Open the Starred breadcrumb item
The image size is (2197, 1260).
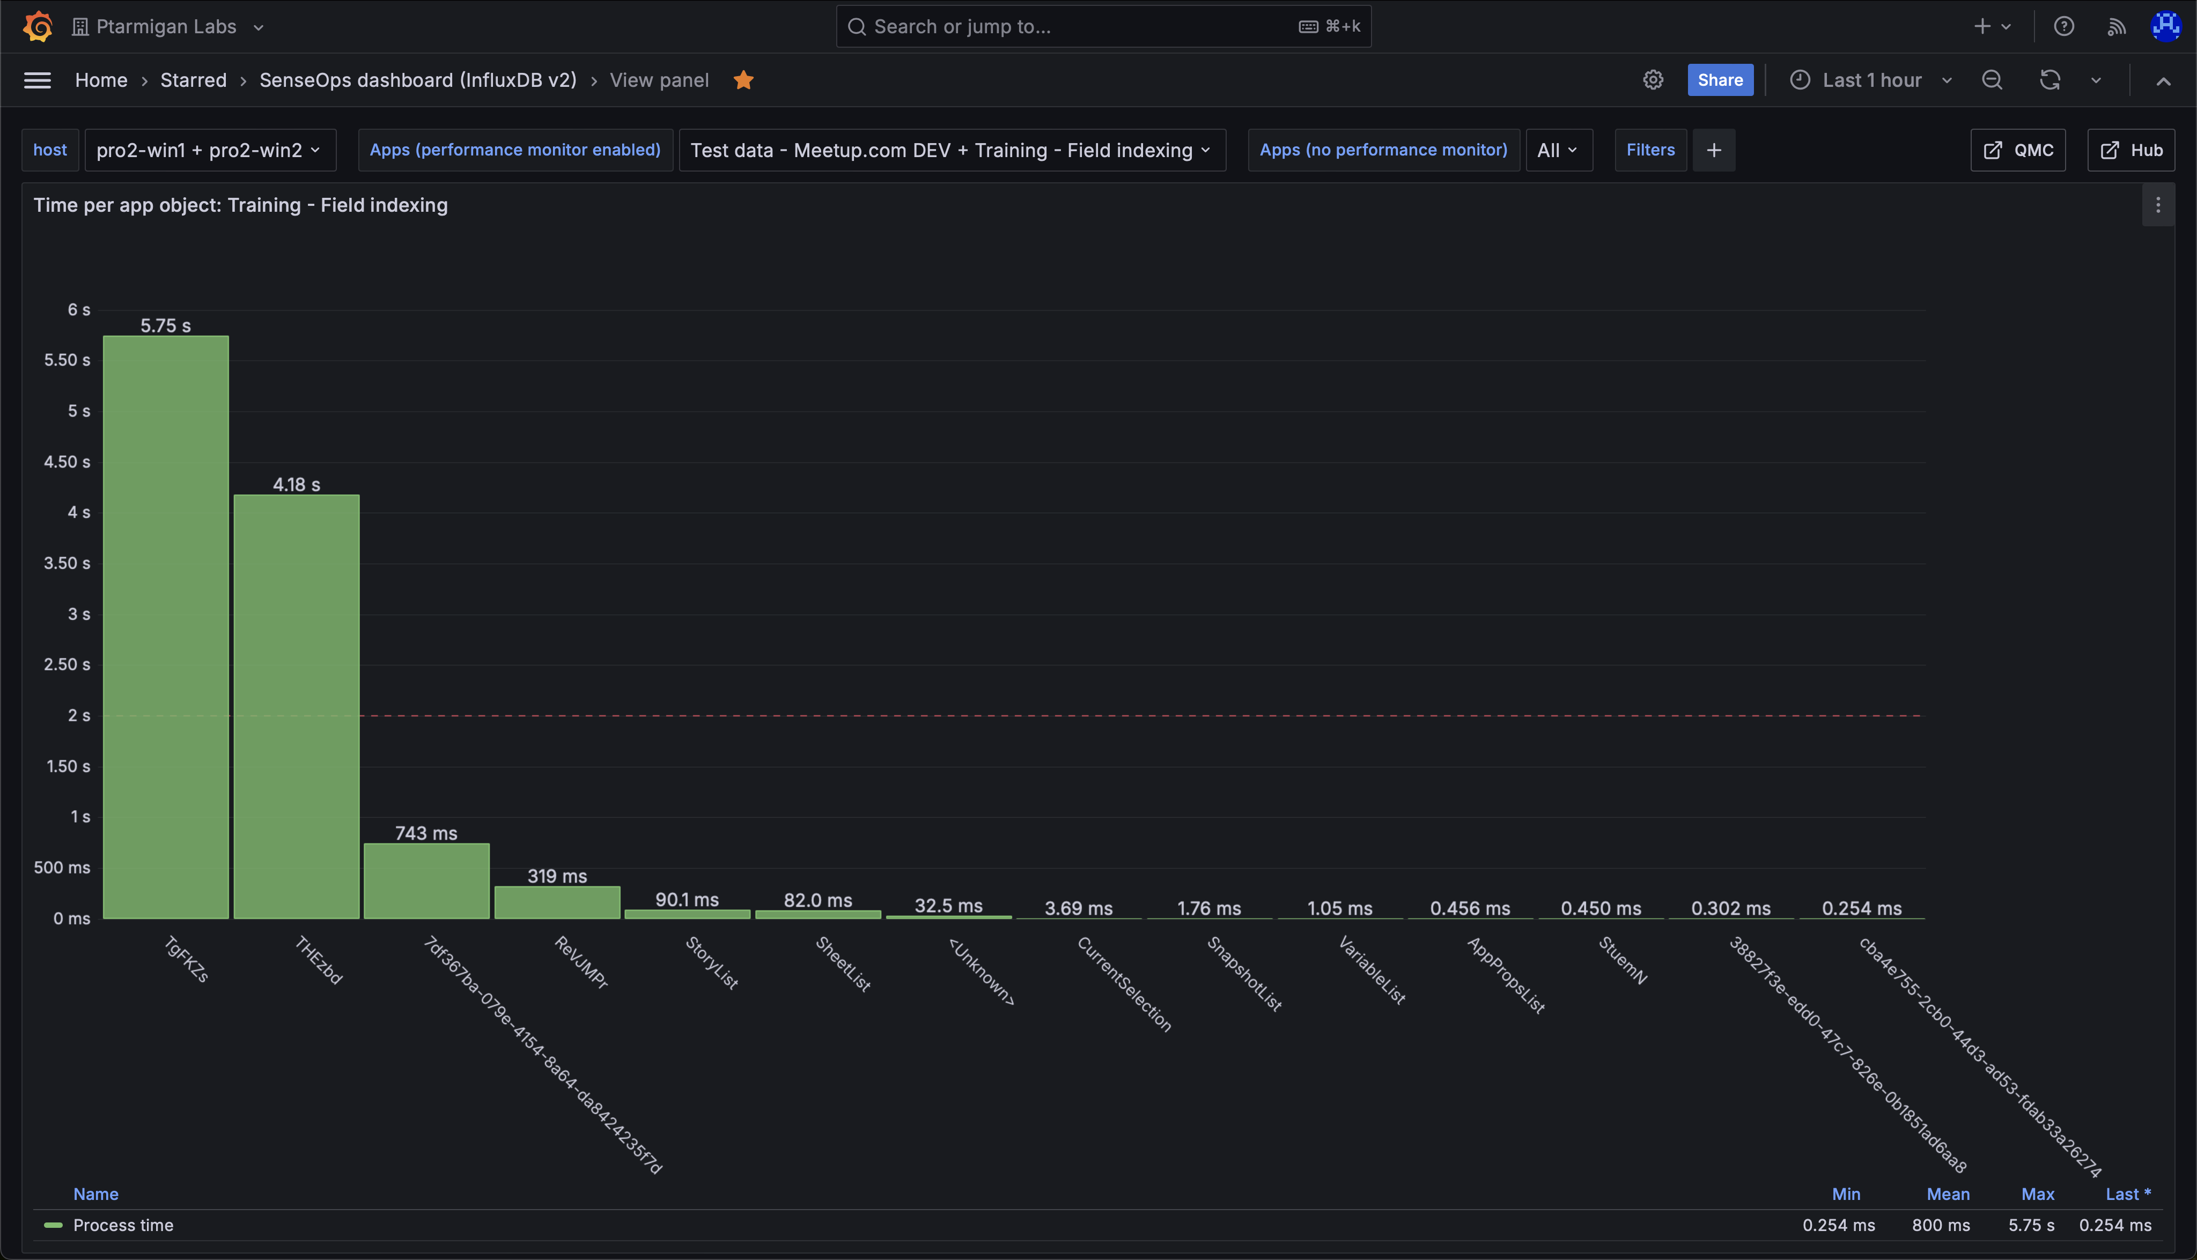coord(193,79)
